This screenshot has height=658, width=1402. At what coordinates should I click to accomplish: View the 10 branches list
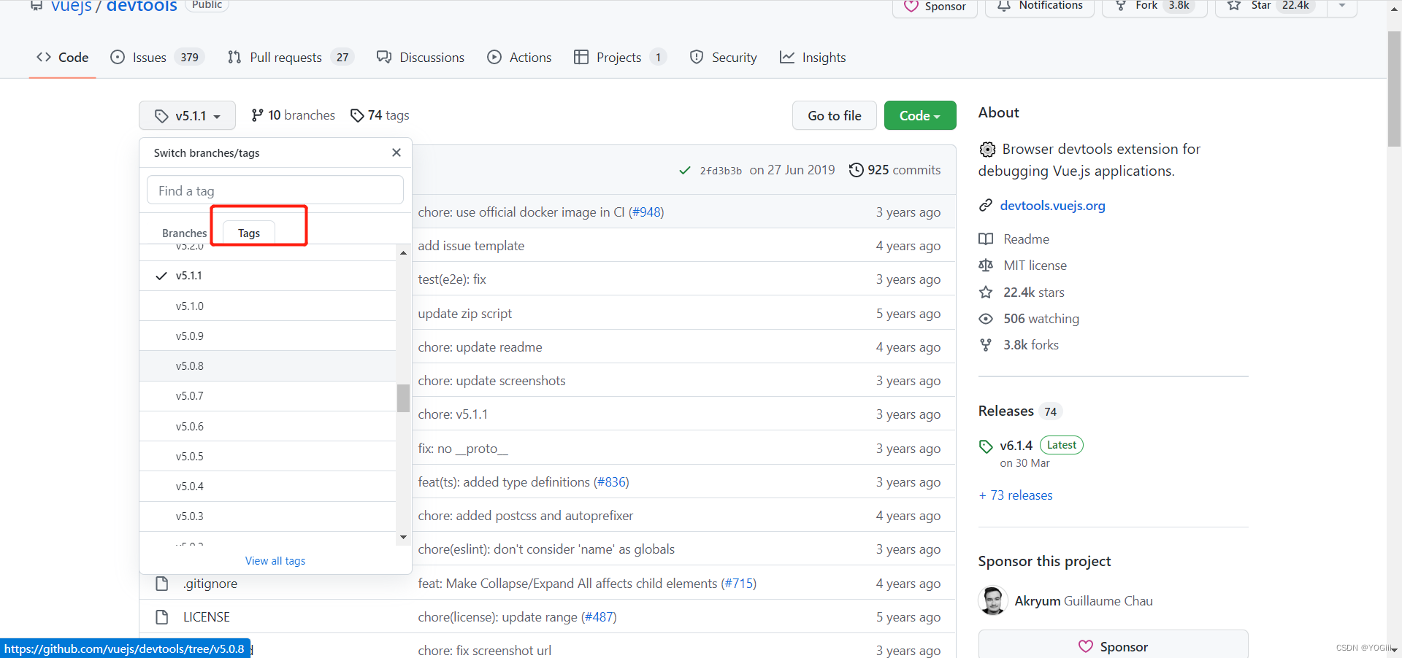click(293, 115)
